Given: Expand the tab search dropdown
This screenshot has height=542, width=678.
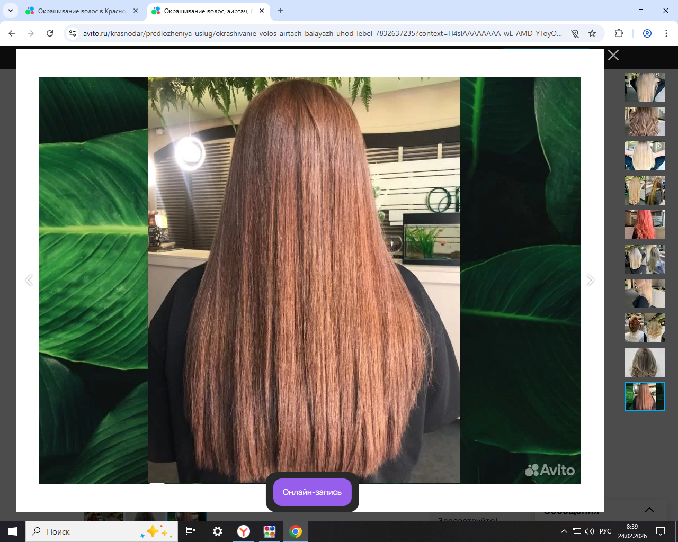Looking at the screenshot, I should [10, 11].
